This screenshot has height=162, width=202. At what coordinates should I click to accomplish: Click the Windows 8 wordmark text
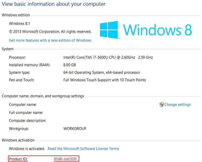[x=158, y=30]
